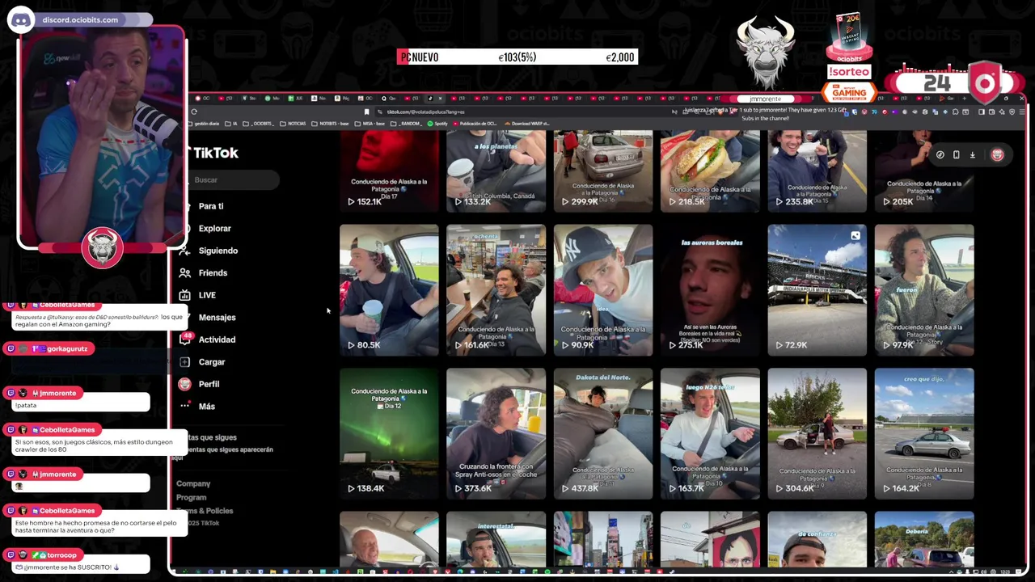Open the Terms & Policies link
Screen dimensions: 1035x582
point(205,511)
